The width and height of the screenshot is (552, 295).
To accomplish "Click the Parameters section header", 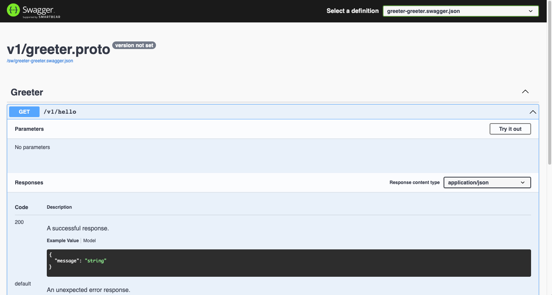I will pos(29,129).
